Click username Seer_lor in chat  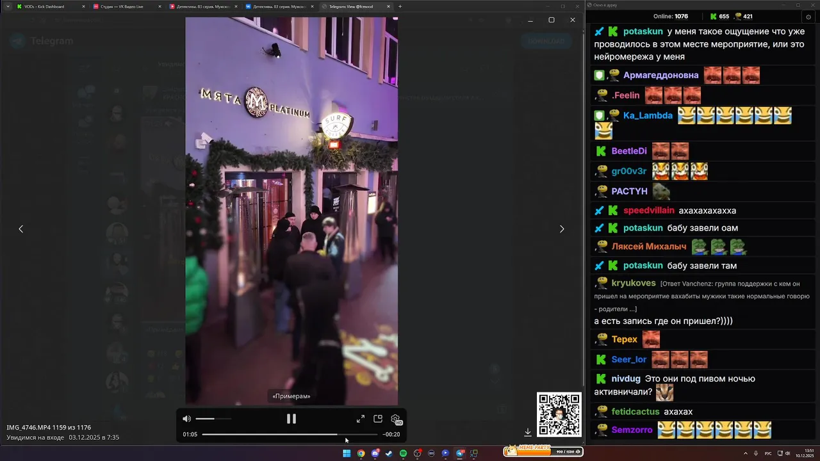[x=629, y=360]
